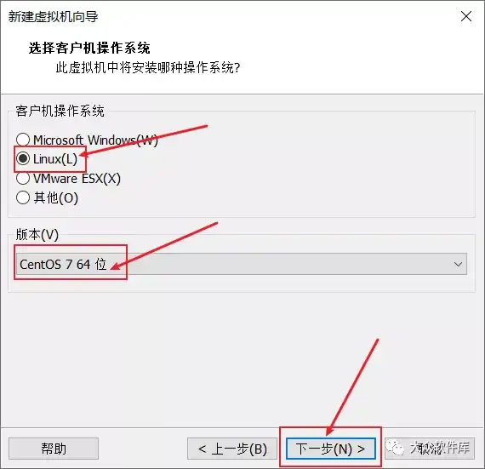The image size is (485, 469).
Task: Click the 其他(O) text label
Action: (x=55, y=198)
